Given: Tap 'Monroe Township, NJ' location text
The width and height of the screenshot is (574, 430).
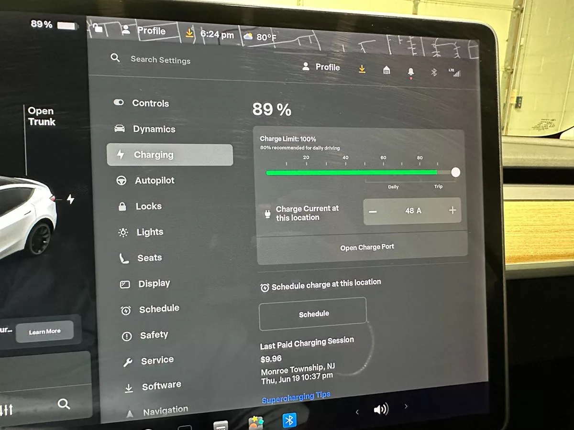Looking at the screenshot, I should 298,369.
